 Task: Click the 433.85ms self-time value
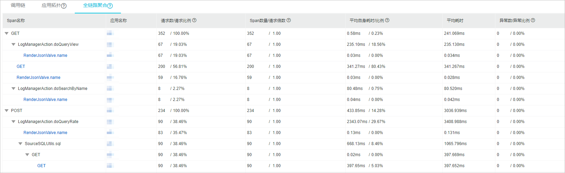[356, 111]
